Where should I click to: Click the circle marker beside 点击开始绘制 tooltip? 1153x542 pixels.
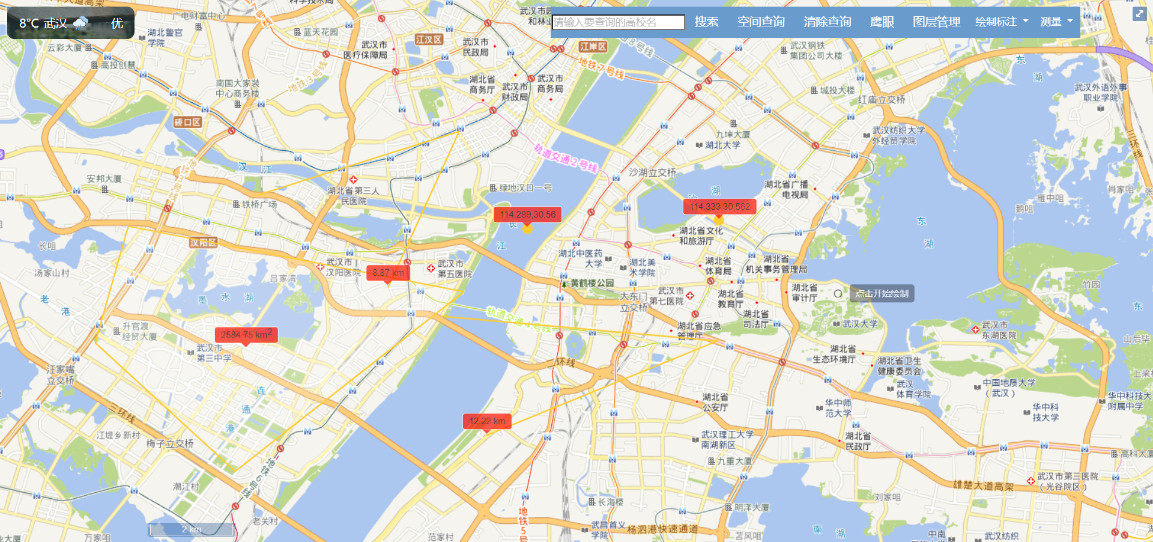(x=838, y=293)
